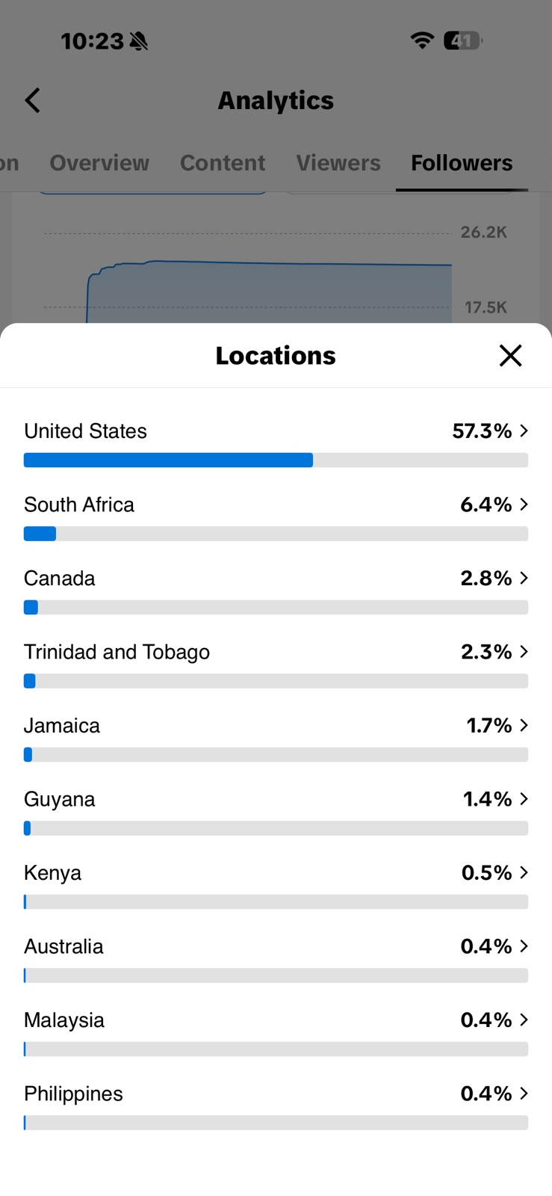Tap the United States percentage bar
The image size is (552, 1196).
[x=276, y=460]
